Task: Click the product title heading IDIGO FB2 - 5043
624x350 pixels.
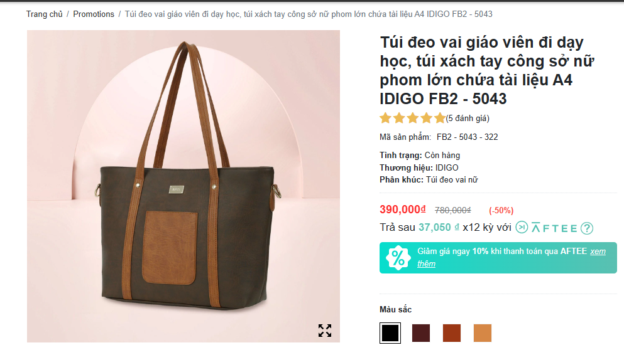Action: [x=488, y=71]
